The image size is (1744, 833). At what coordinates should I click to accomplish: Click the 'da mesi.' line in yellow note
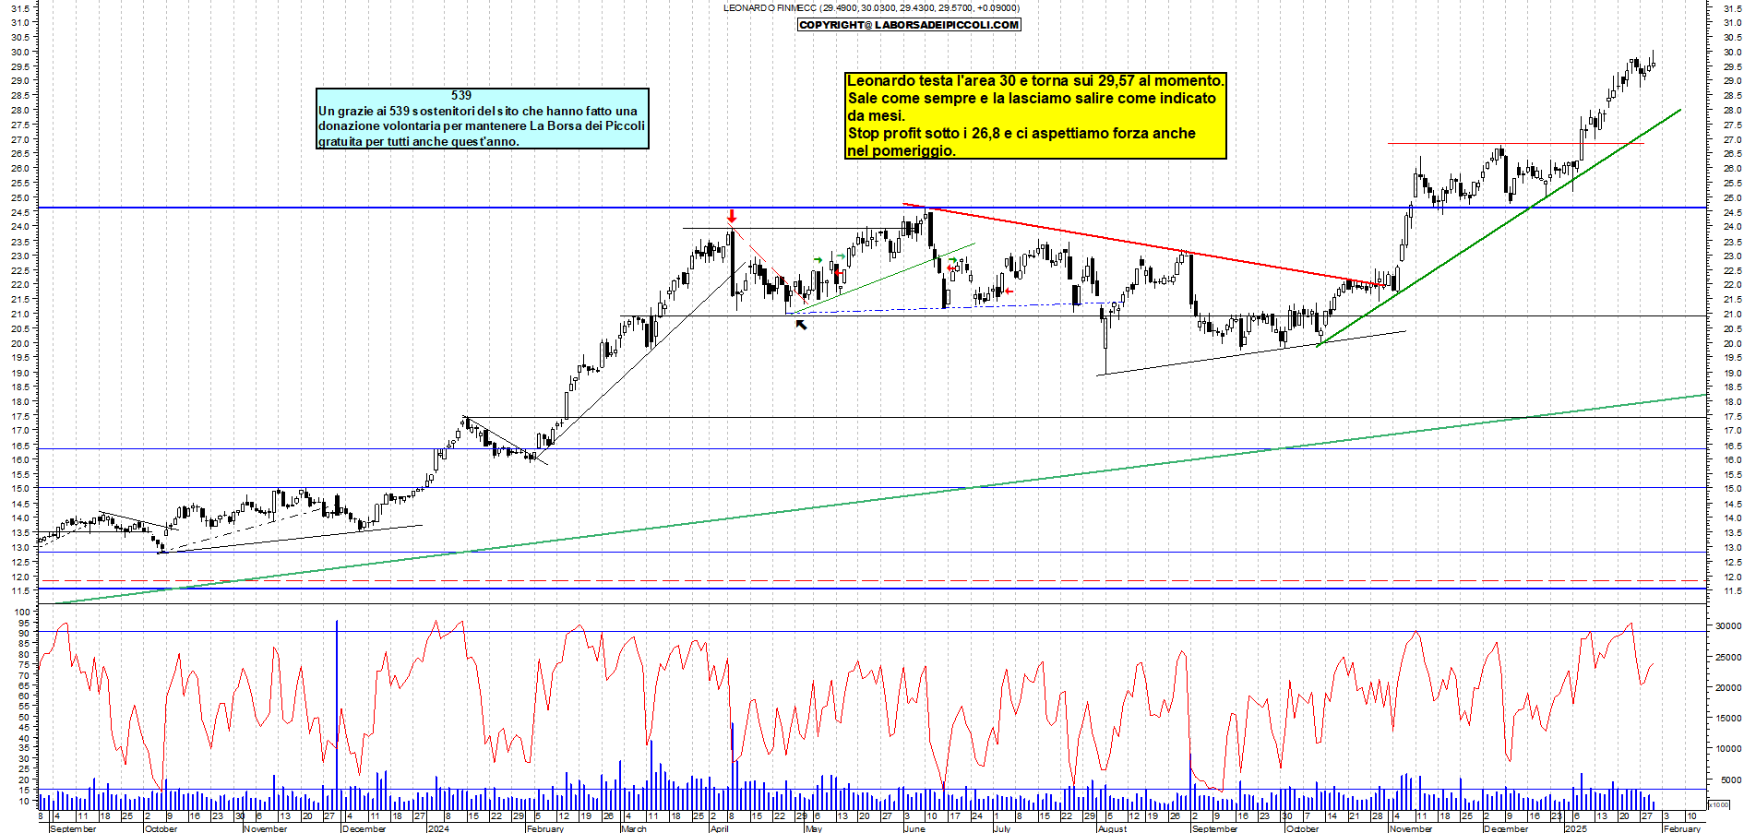coord(876,115)
